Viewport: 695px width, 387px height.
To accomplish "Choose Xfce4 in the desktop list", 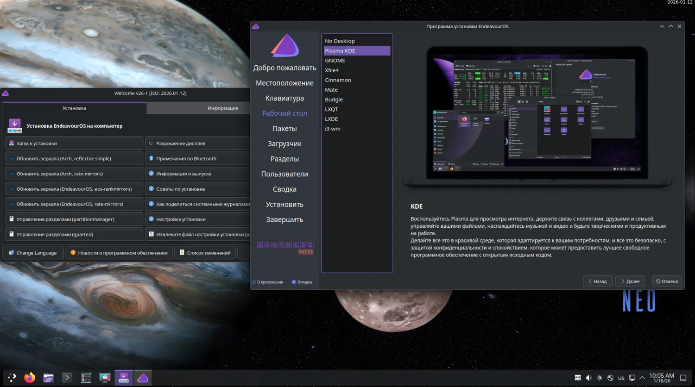I will point(357,70).
